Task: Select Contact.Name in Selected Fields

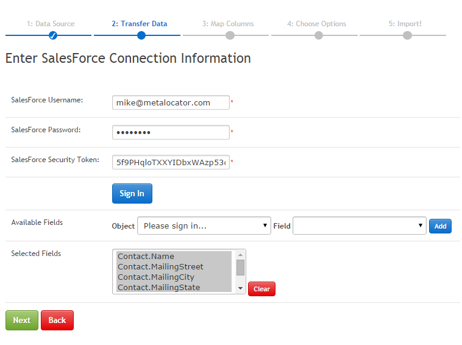Action: click(174, 257)
